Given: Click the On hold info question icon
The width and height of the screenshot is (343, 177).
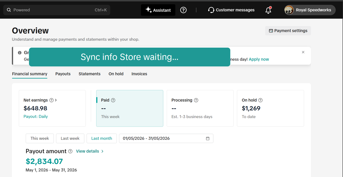Looking at the screenshot, I should click(260, 100).
